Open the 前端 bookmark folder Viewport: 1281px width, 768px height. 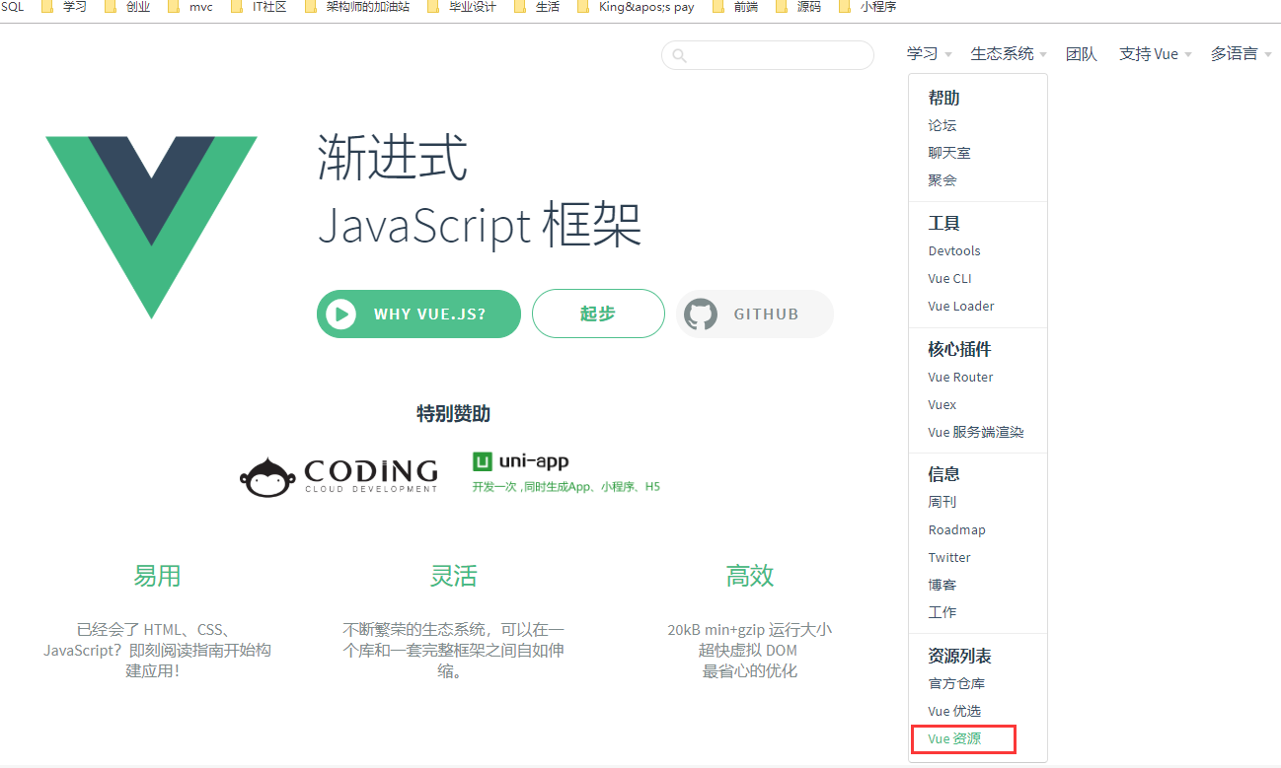pyautogui.click(x=735, y=7)
